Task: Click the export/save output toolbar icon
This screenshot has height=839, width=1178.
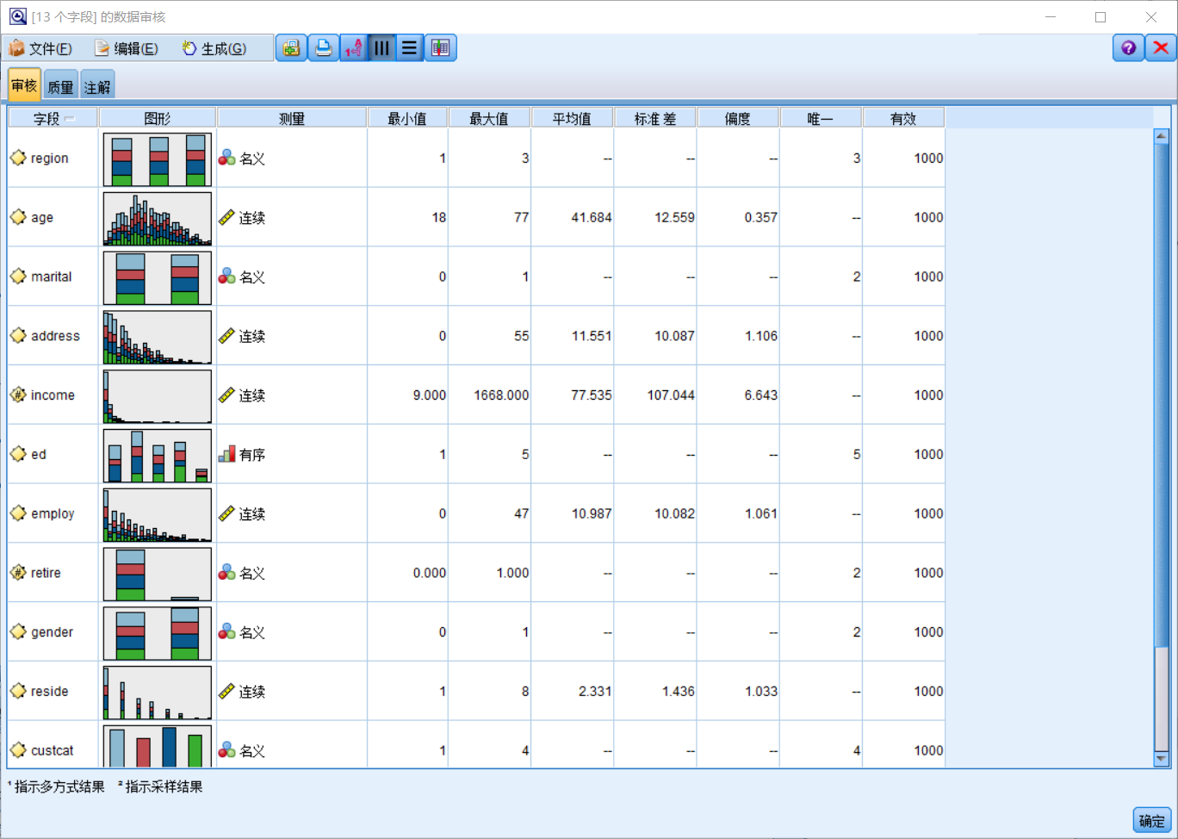Action: tap(292, 48)
